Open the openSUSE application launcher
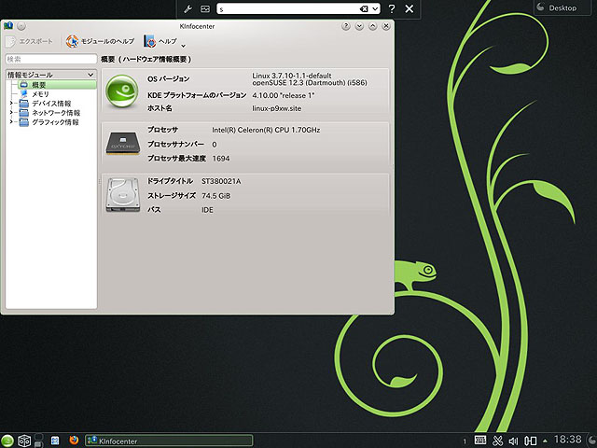This screenshot has width=597, height=448. coord(7,441)
